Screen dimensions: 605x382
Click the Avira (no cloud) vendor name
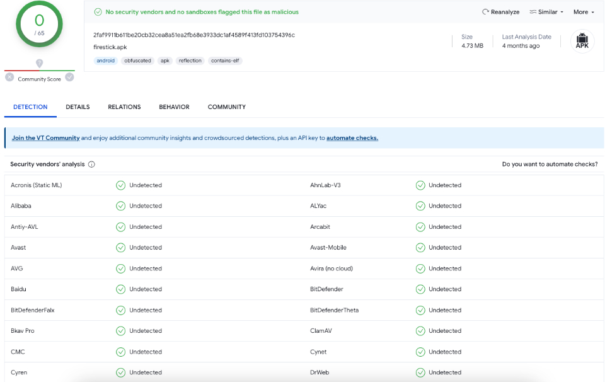331,269
